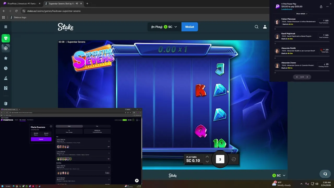Open the Stake search magnifier
Image resolution: width=334 pixels, height=188 pixels.
(x=257, y=27)
